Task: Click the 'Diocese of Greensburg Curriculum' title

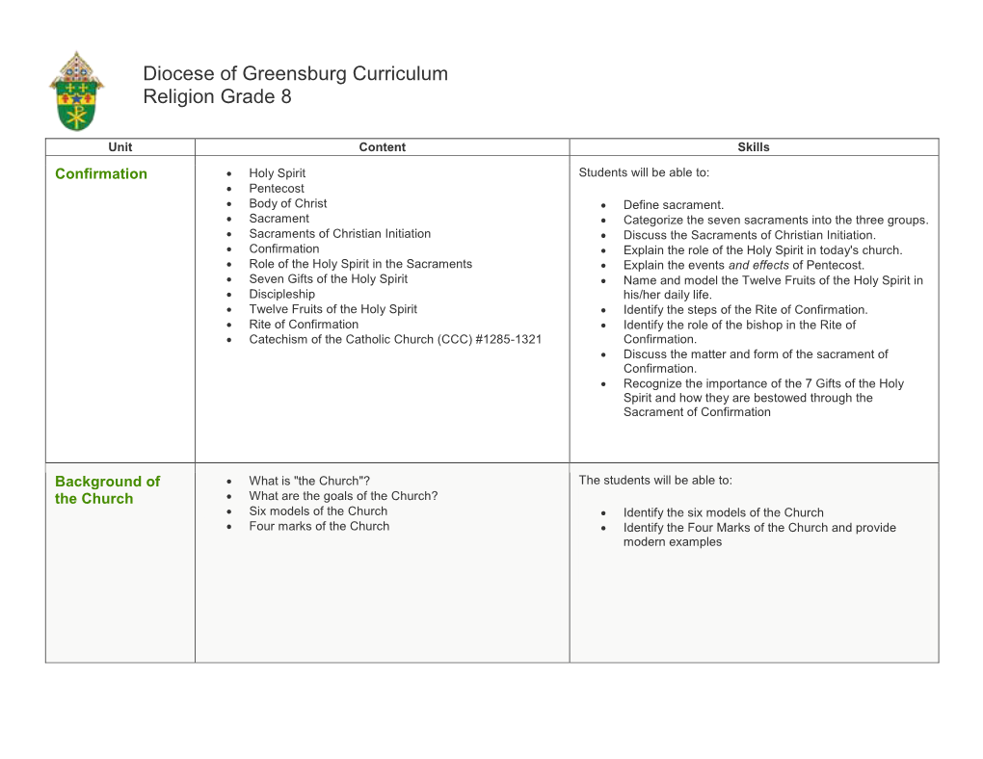Action: (x=295, y=74)
